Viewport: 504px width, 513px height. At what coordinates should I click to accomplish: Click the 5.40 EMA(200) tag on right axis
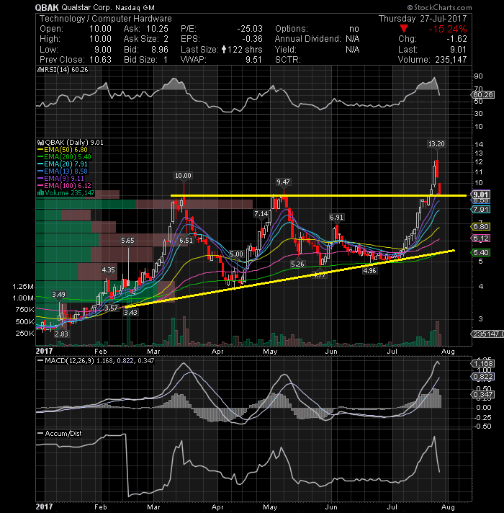(x=481, y=253)
